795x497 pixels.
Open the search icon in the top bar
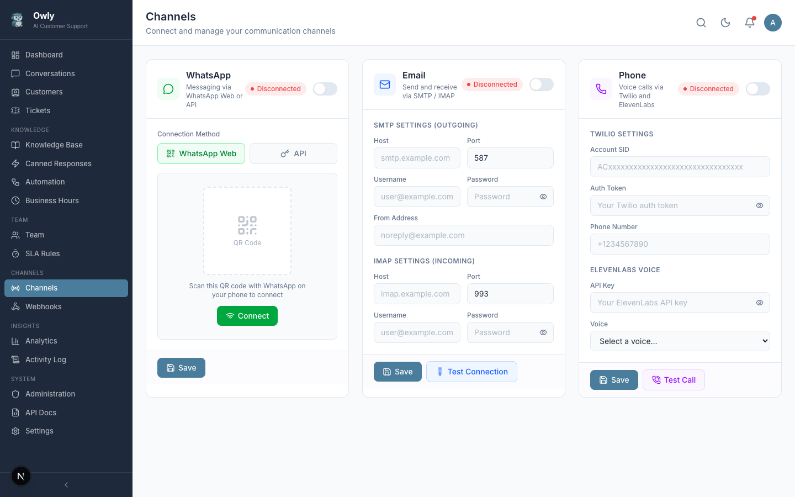click(701, 23)
